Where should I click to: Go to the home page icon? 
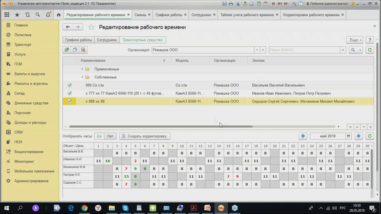59,15
